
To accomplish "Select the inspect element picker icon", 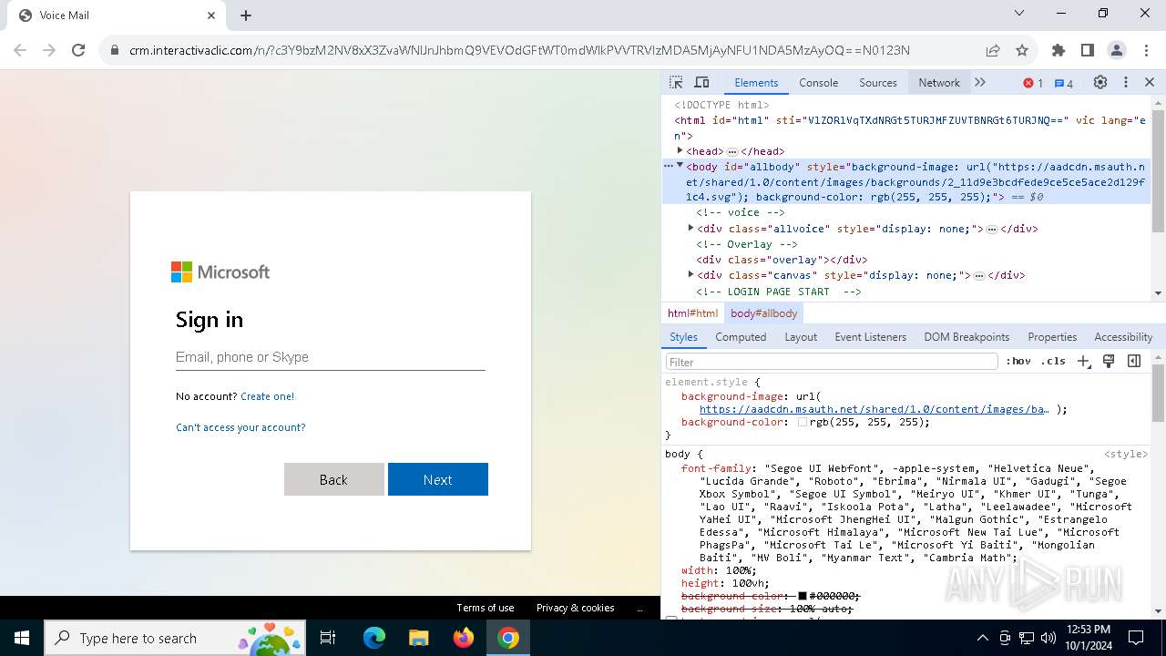I will 676,82.
